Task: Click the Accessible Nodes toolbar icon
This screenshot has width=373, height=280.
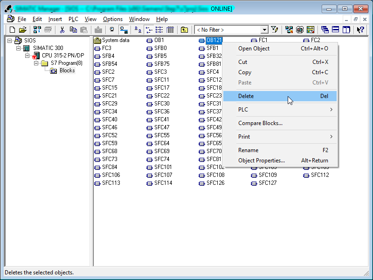Action: tap(37, 29)
